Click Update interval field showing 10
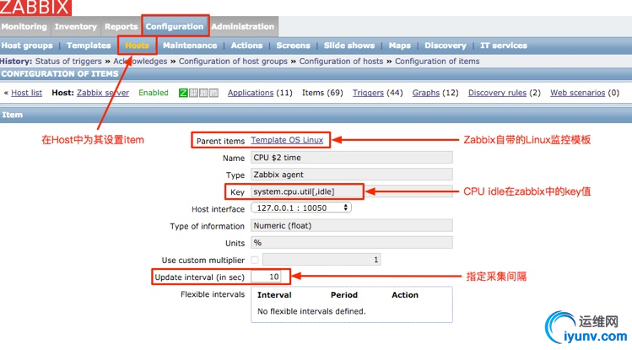The image size is (632, 350). [266, 277]
